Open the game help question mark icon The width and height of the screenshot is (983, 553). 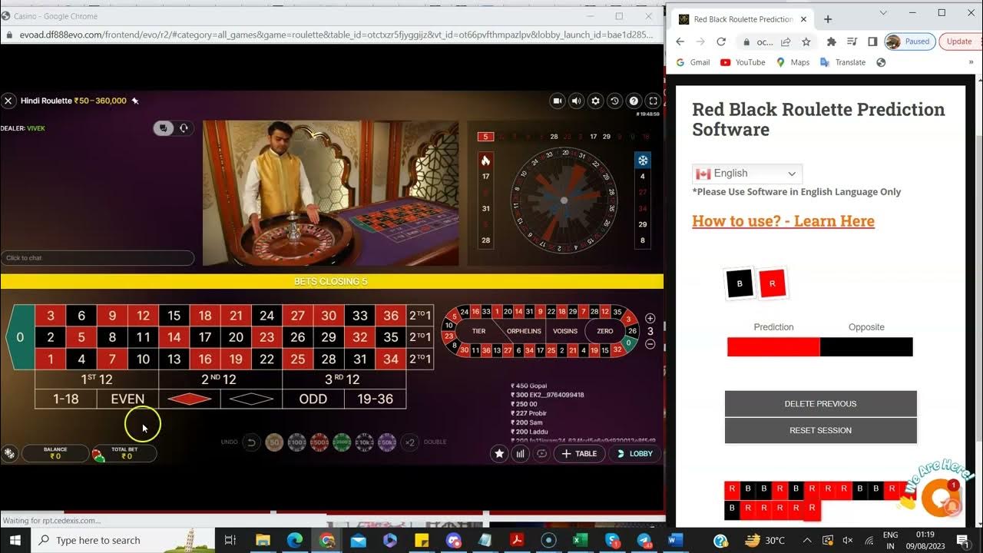(x=634, y=101)
